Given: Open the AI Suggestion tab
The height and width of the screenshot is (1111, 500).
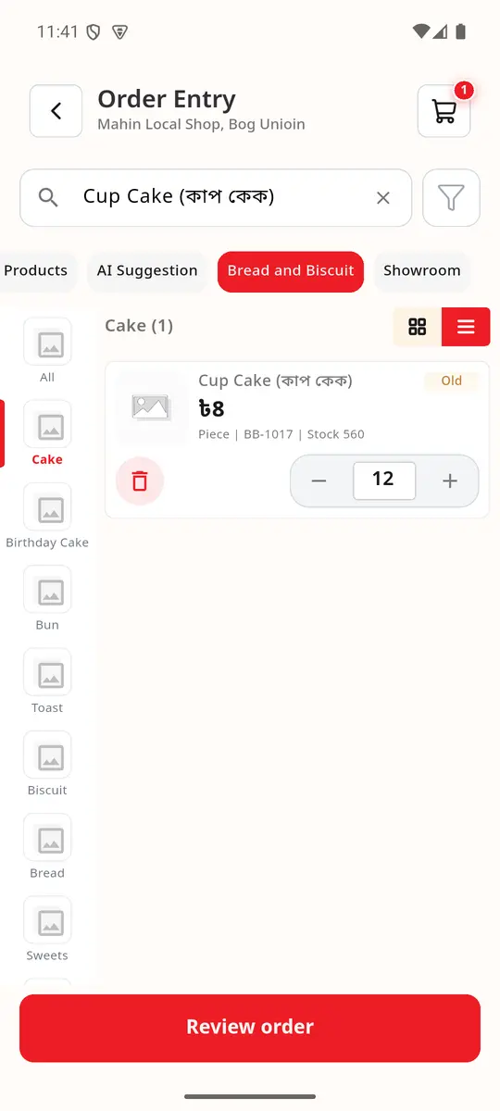Looking at the screenshot, I should 147,271.
